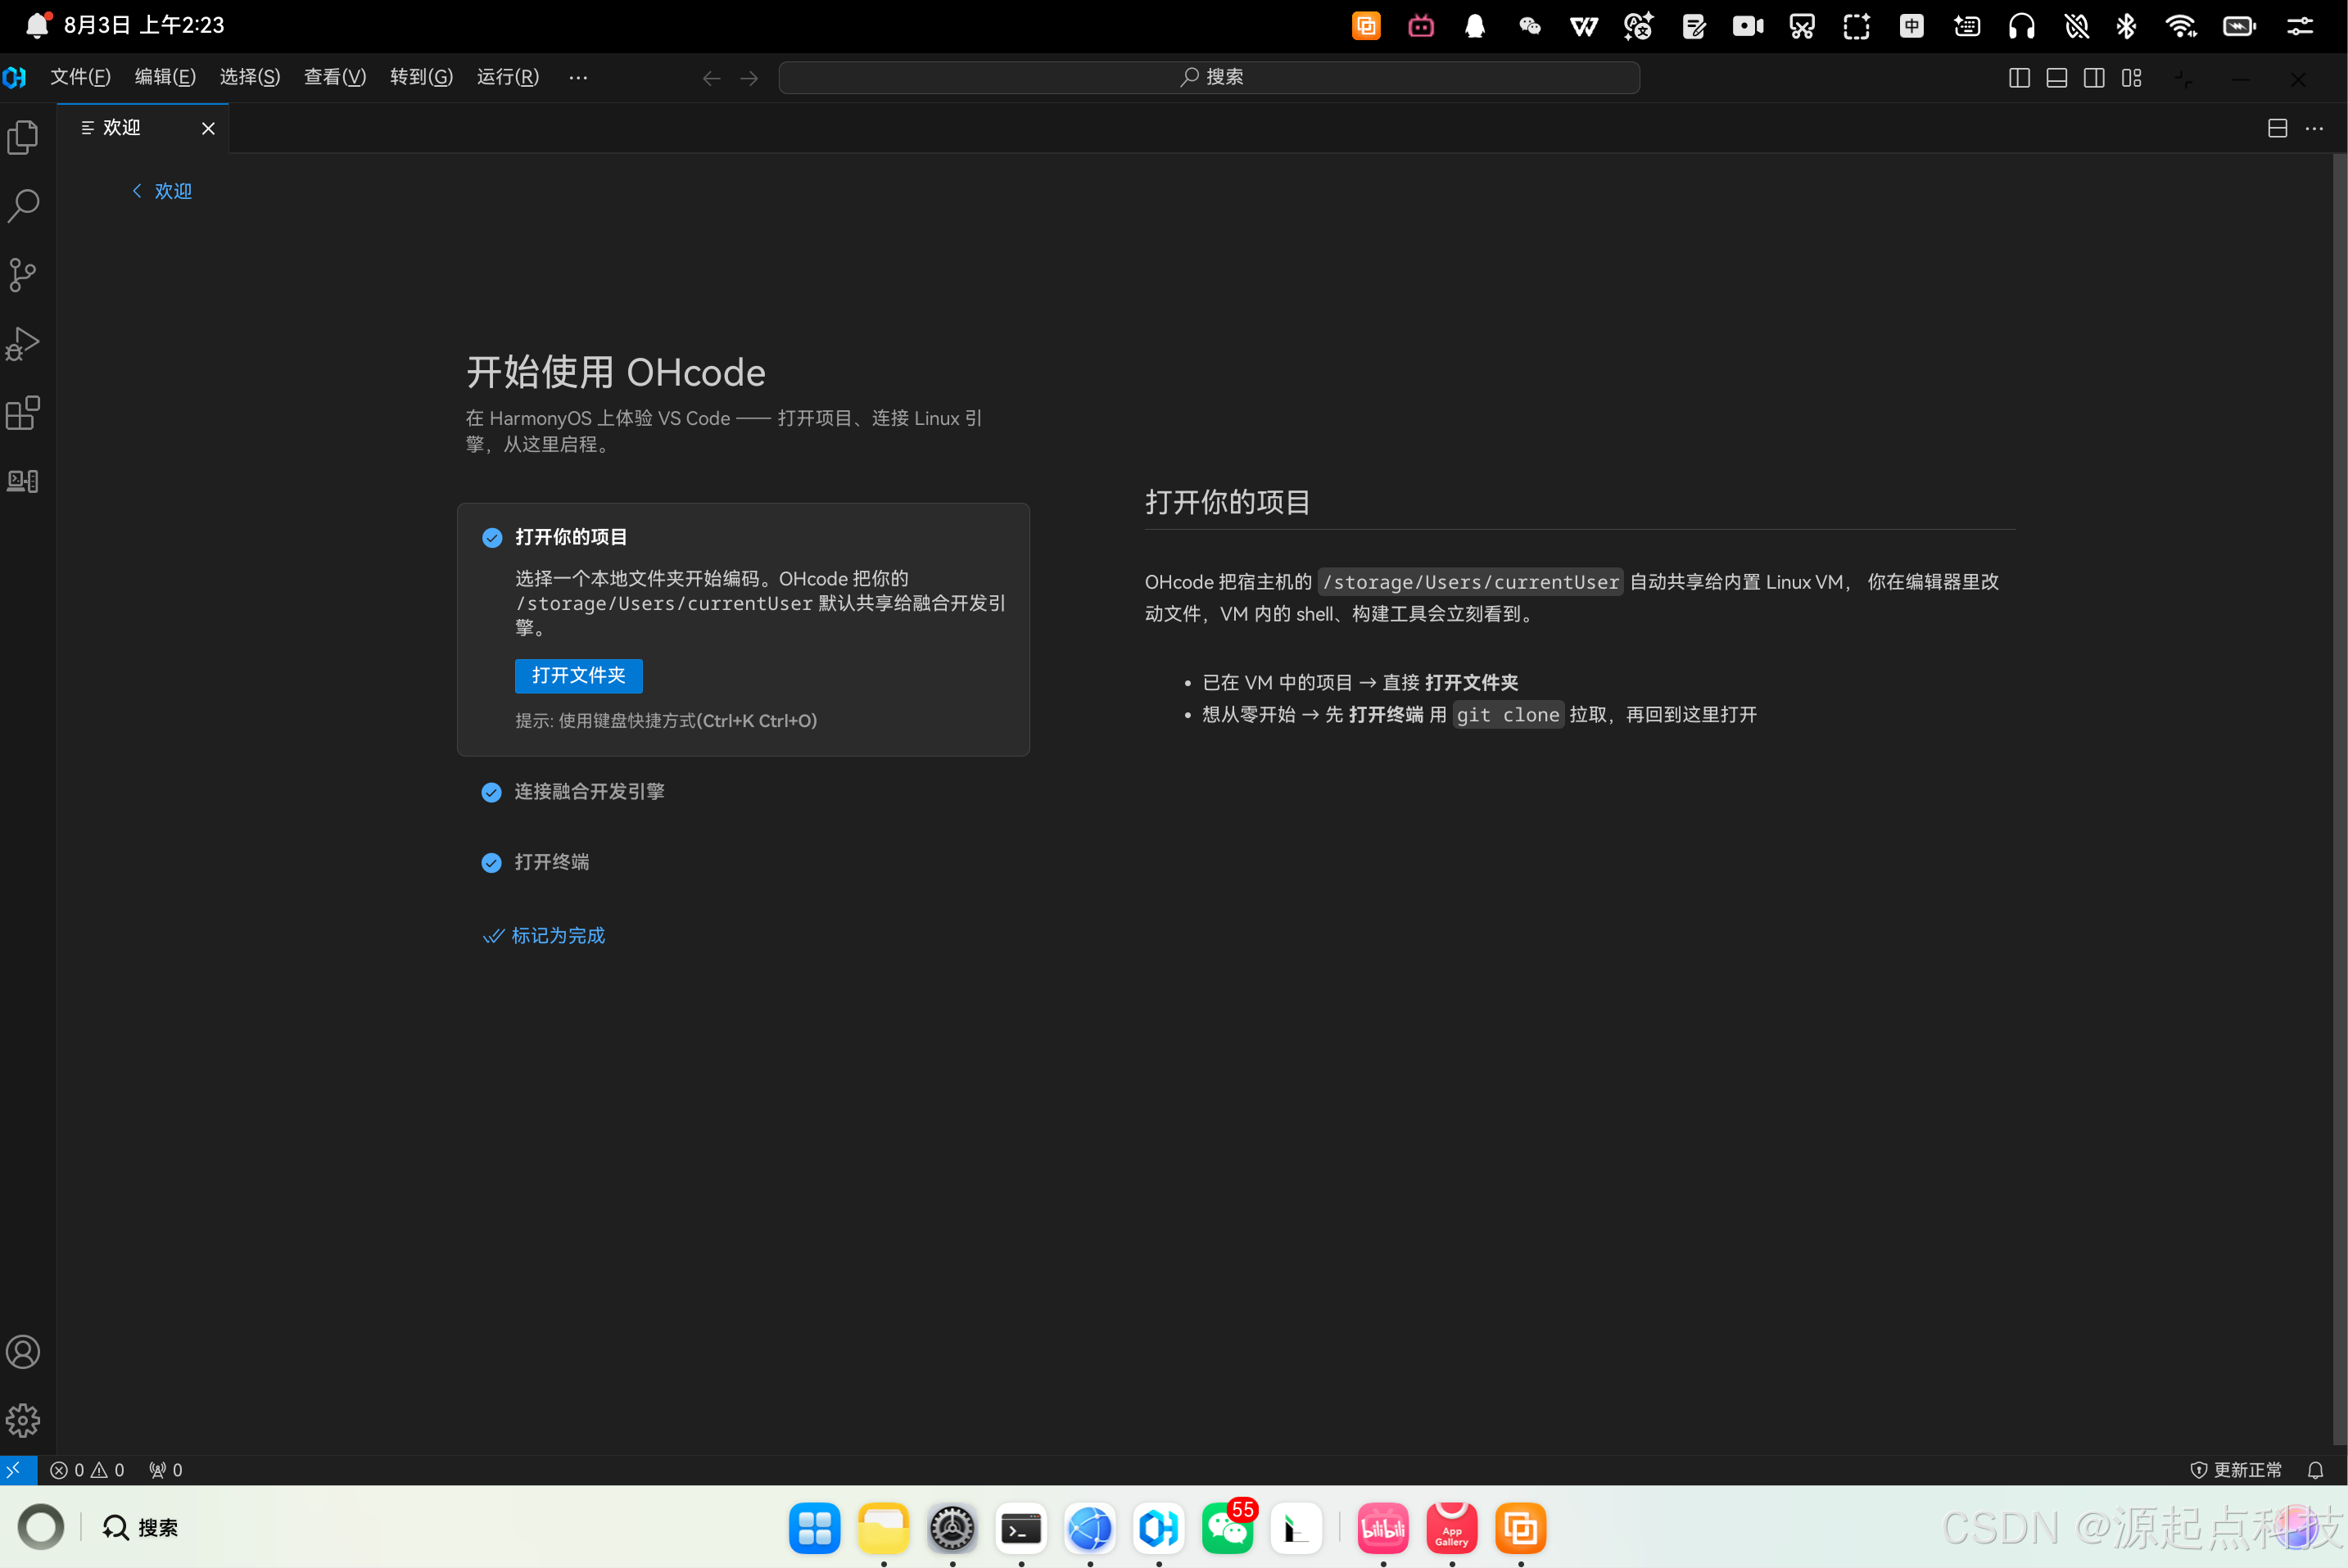The height and width of the screenshot is (1568, 2348).
Task: Click the 打开文件夹 button
Action: coord(578,676)
